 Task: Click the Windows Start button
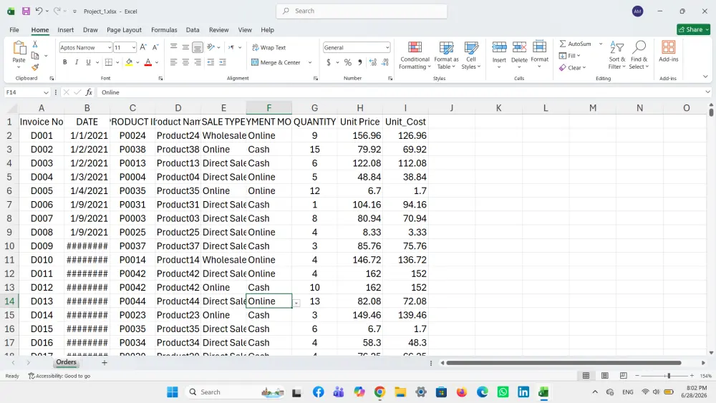pyautogui.click(x=172, y=392)
